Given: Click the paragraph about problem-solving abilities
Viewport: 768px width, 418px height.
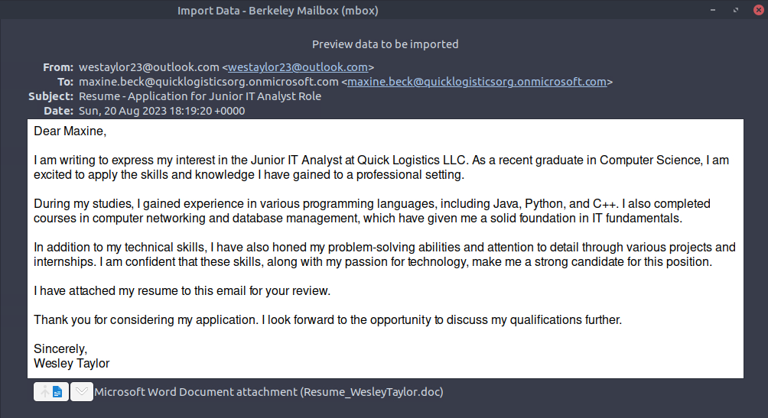Looking at the screenshot, I should coord(384,254).
